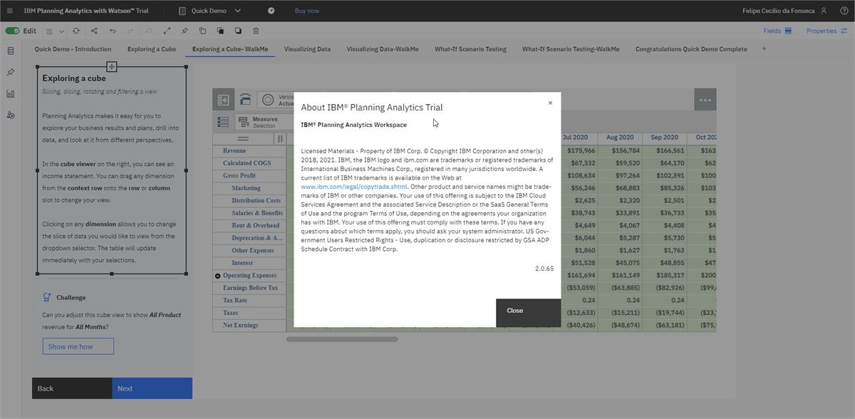Collapse the Operating Expenses row

(x=217, y=276)
